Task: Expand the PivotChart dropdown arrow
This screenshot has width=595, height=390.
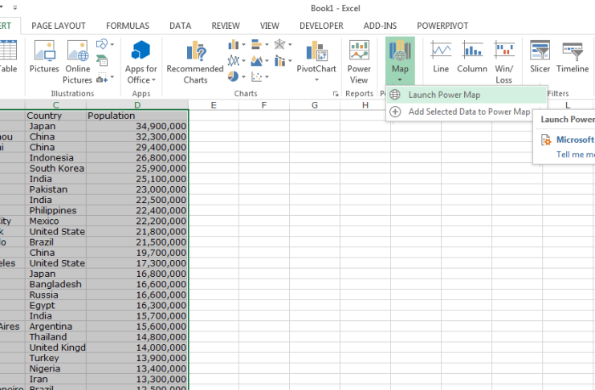Action: (316, 79)
